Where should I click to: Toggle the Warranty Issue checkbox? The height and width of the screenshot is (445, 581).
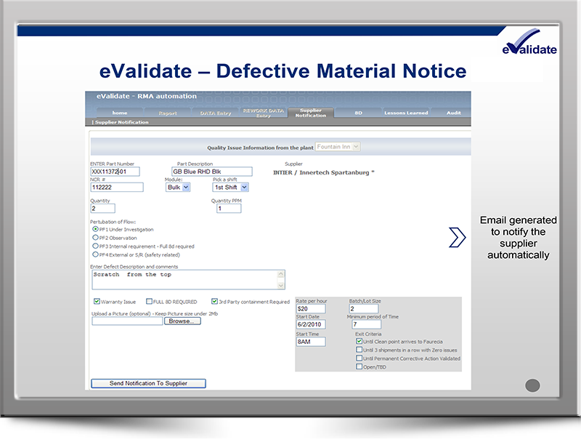pyautogui.click(x=97, y=301)
